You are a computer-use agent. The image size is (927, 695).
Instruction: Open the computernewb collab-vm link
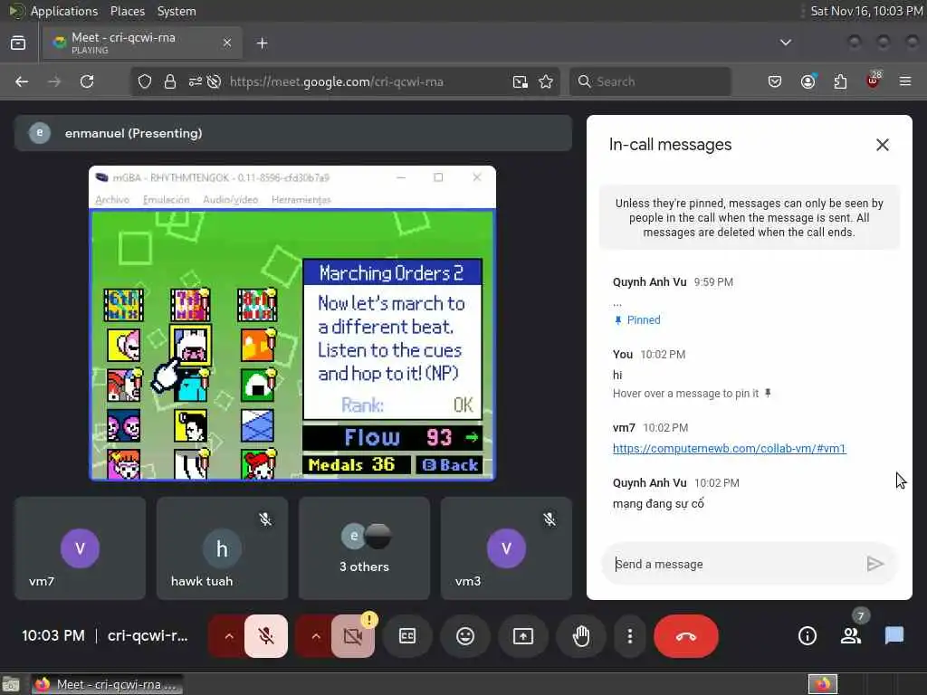(x=729, y=449)
